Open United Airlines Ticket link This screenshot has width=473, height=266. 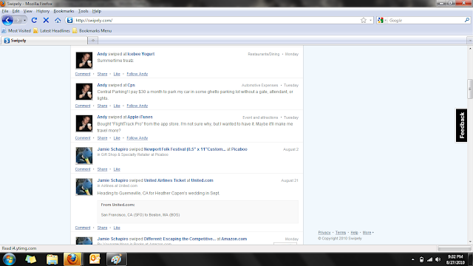coord(165,180)
